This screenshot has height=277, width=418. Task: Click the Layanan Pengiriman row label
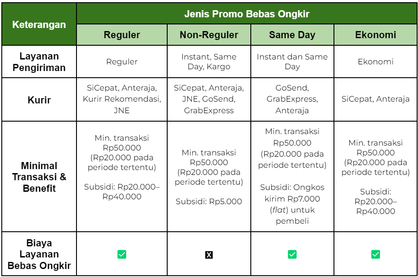(39, 62)
